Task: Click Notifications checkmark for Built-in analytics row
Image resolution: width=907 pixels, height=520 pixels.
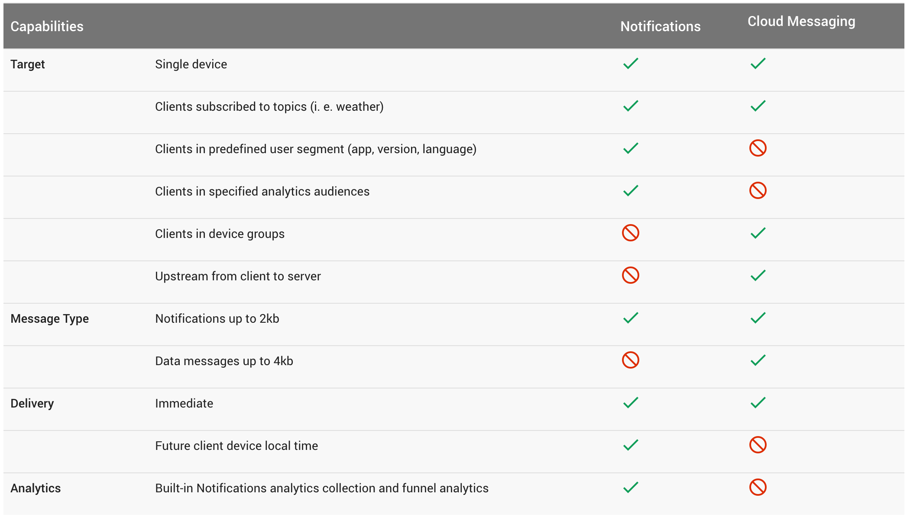Action: pos(631,488)
